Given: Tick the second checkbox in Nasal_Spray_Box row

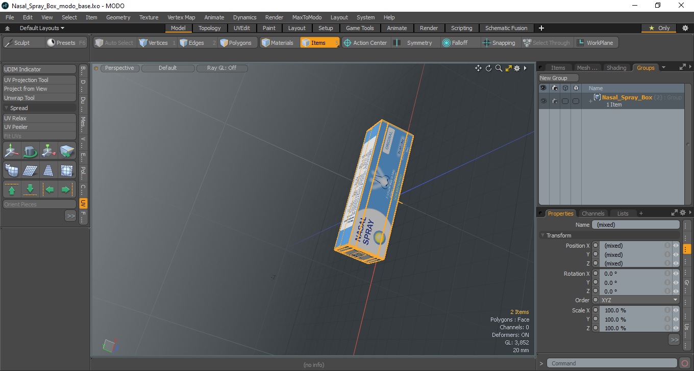Looking at the screenshot, I should (576, 101).
